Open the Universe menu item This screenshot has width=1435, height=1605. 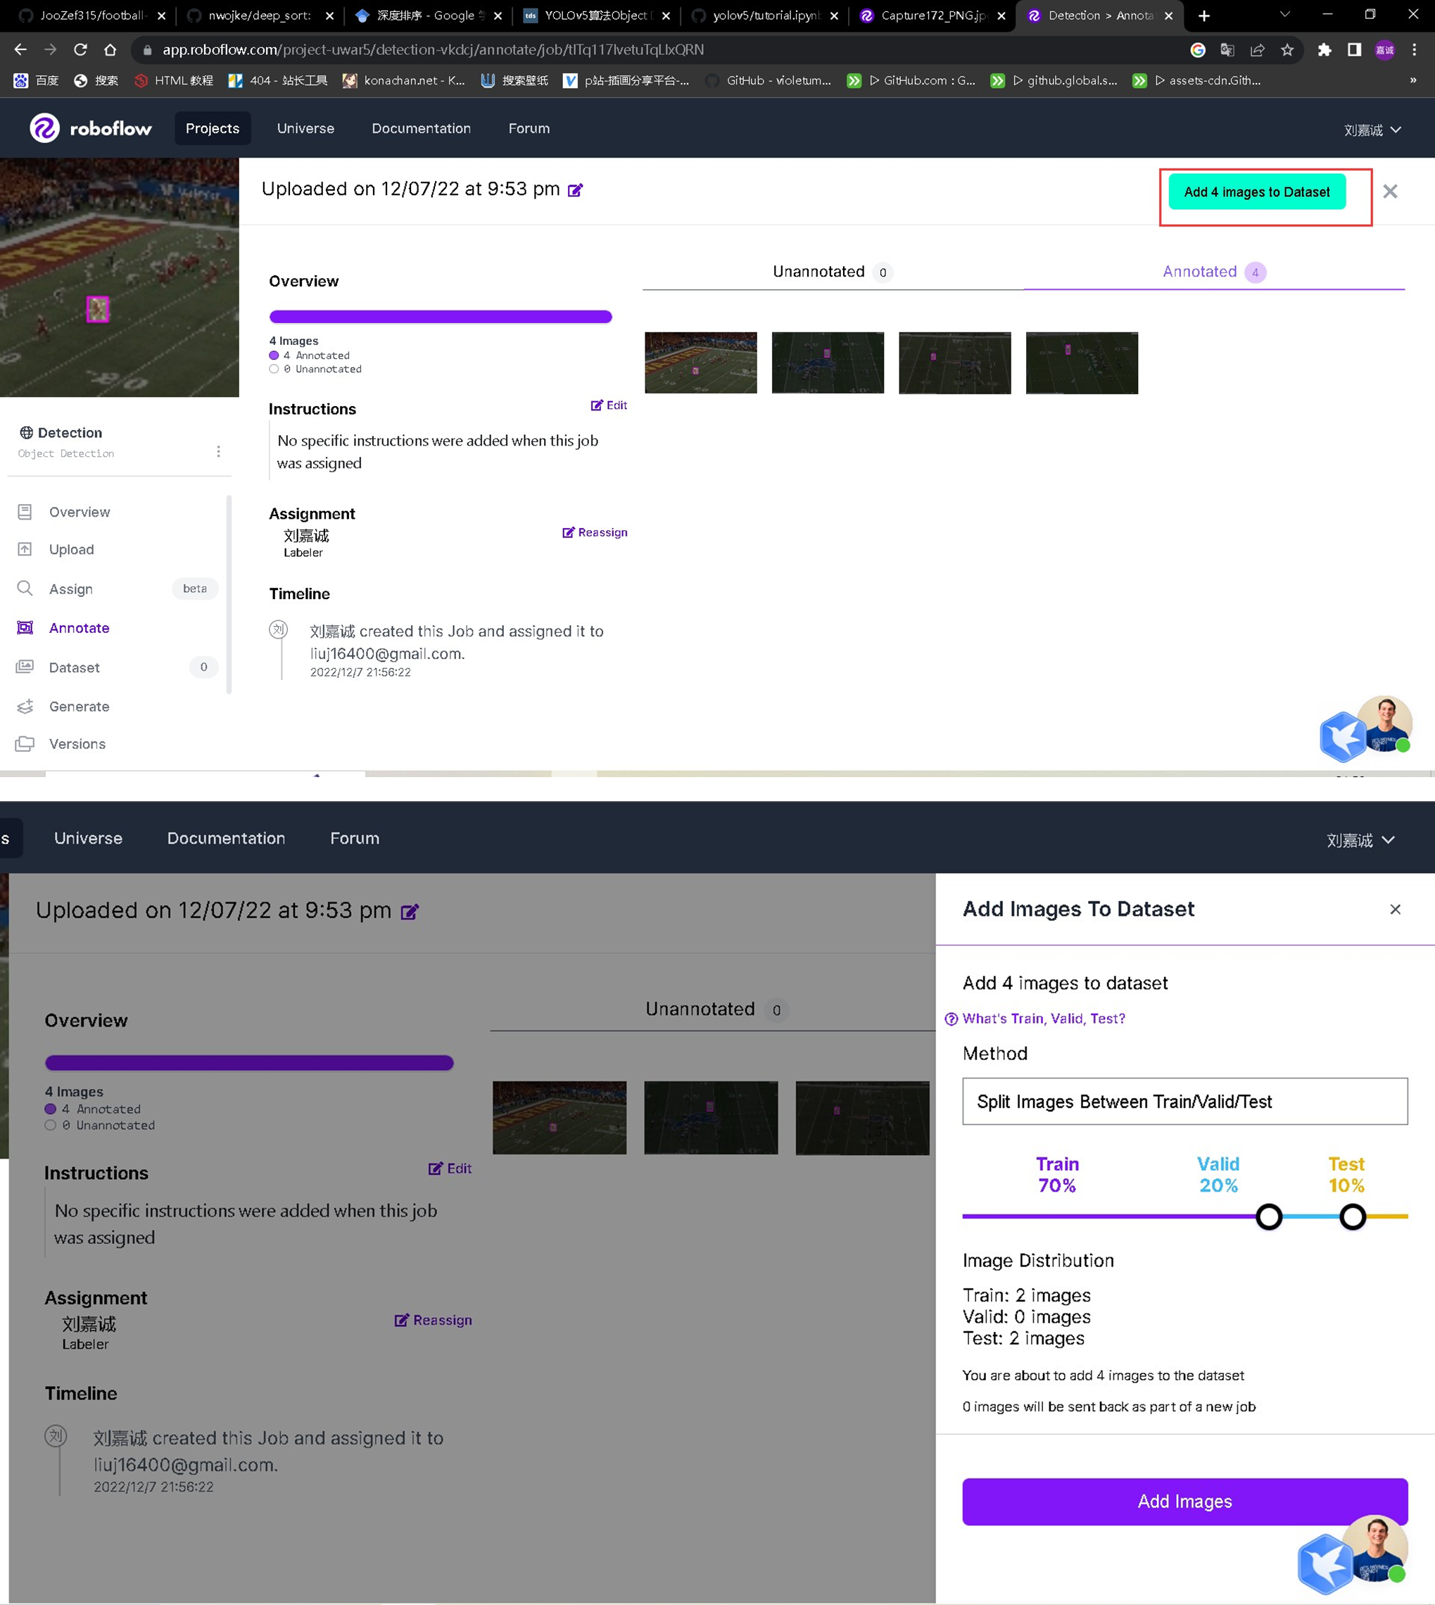tap(305, 128)
